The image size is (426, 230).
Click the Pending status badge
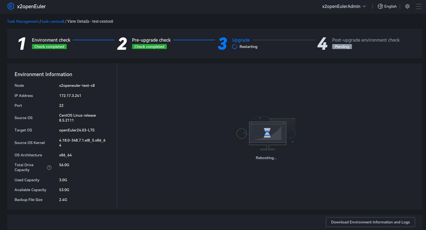click(342, 47)
